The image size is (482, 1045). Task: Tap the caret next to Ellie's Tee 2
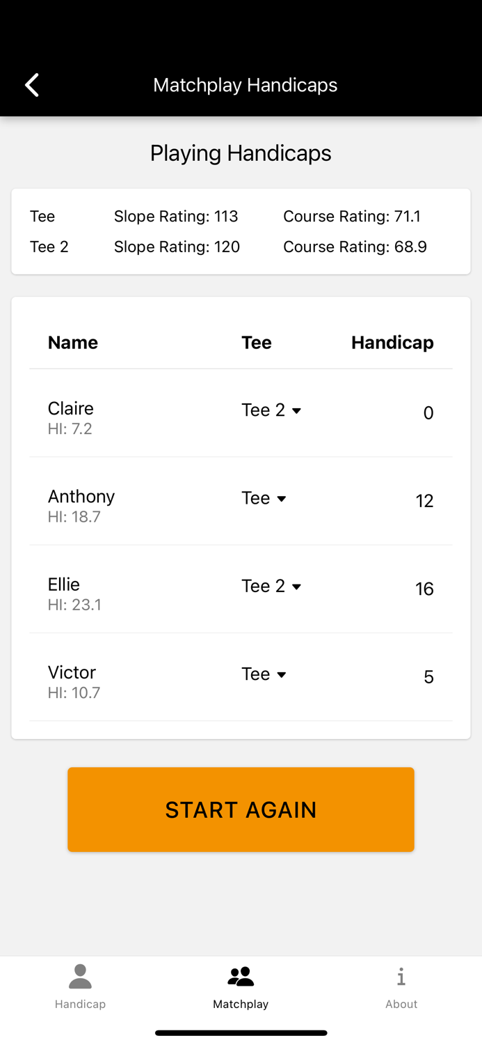tap(298, 586)
